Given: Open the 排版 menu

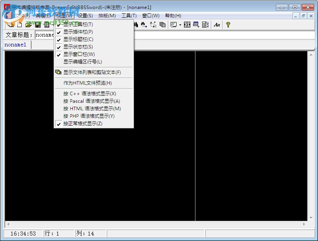Looking at the screenshot, I should pyautogui.click(x=107, y=15).
